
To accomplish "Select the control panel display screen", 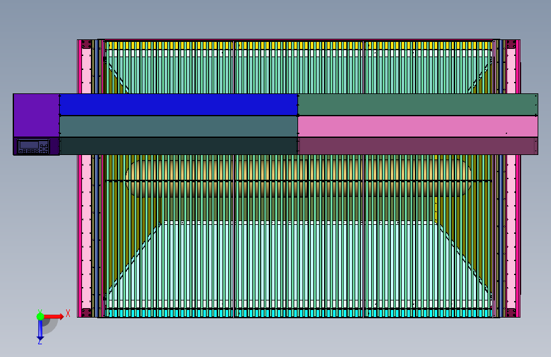I will pyautogui.click(x=29, y=145).
